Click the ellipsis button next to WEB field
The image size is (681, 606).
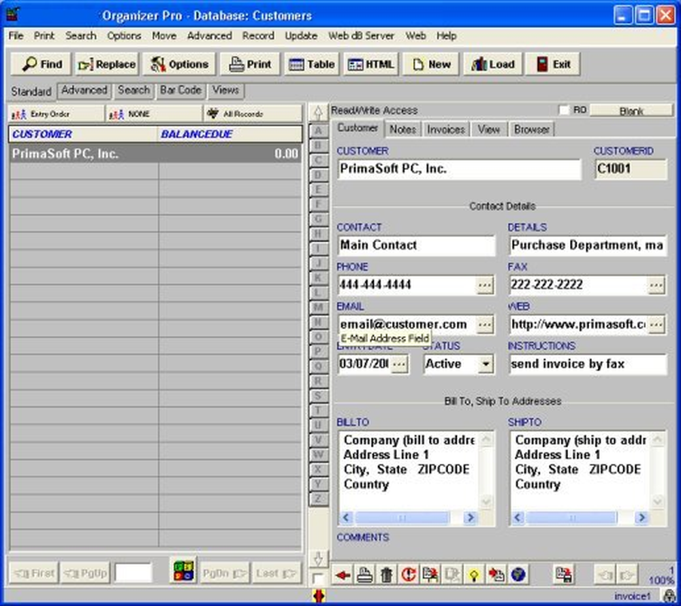pos(656,324)
